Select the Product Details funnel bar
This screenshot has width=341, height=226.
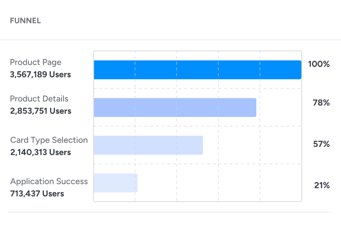pos(175,108)
